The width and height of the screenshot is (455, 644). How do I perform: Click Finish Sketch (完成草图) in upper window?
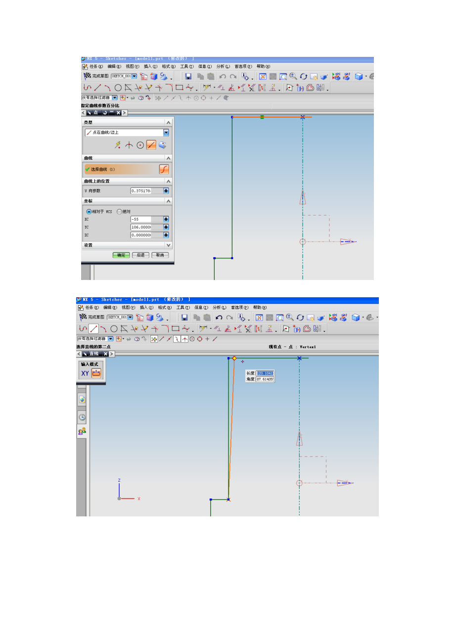pos(95,76)
